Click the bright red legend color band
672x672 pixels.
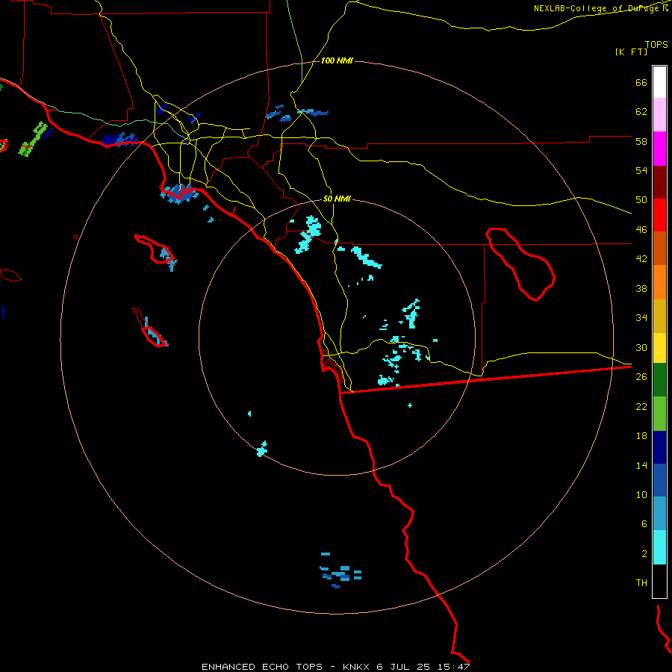pyautogui.click(x=659, y=215)
